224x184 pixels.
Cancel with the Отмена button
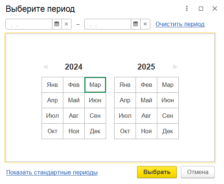point(198,172)
